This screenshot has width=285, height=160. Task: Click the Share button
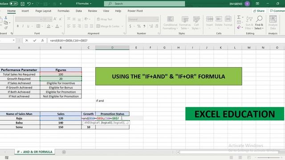259,11
